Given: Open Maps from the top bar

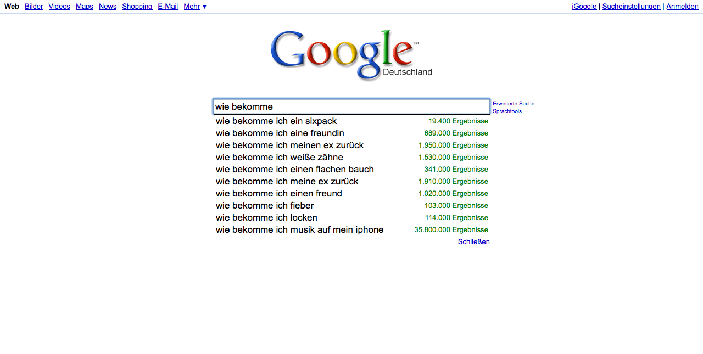Looking at the screenshot, I should pyautogui.click(x=85, y=7).
